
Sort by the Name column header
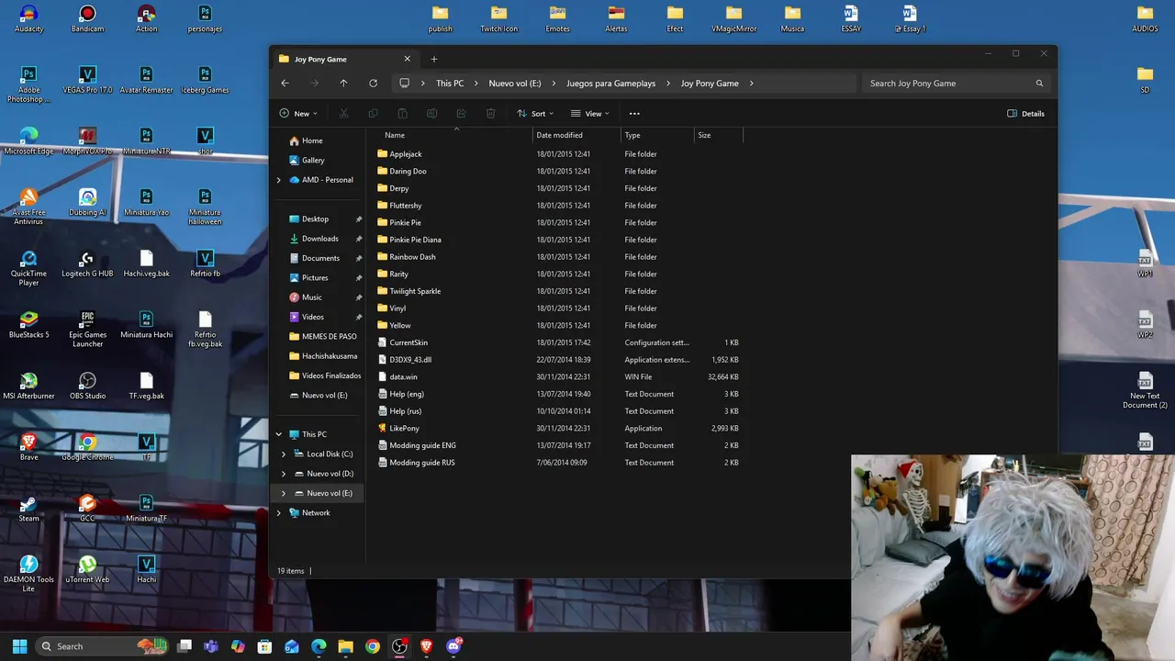point(395,136)
